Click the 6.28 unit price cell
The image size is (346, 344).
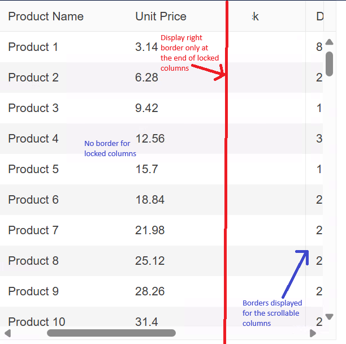[x=147, y=78]
